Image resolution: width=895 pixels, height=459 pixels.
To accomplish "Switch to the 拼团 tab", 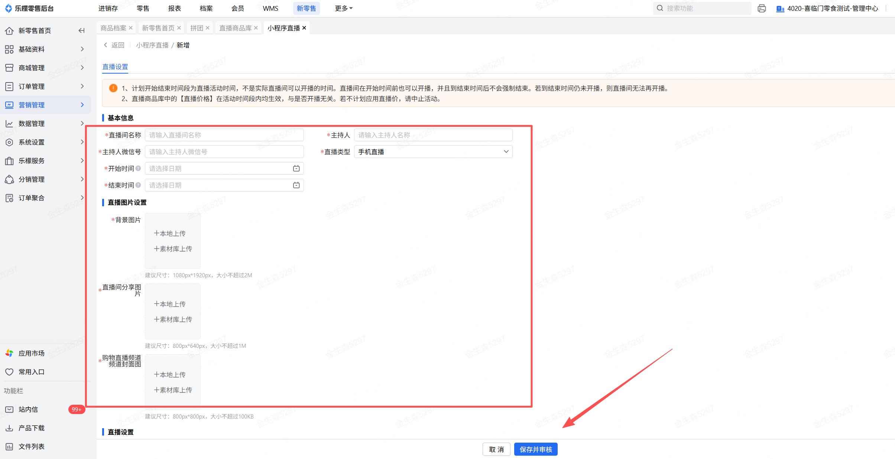I will point(197,28).
